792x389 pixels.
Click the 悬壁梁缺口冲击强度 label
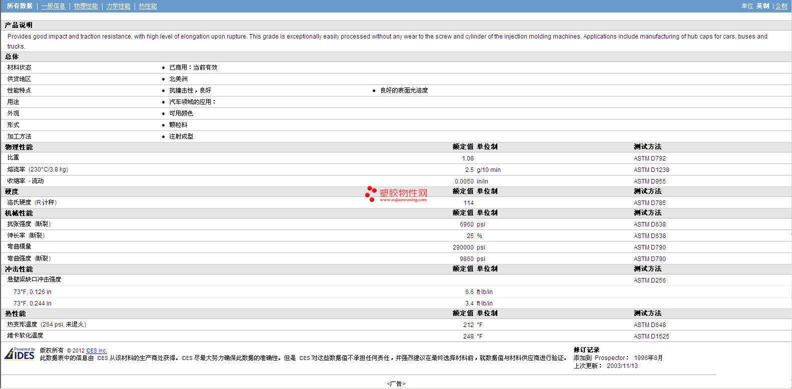click(34, 279)
